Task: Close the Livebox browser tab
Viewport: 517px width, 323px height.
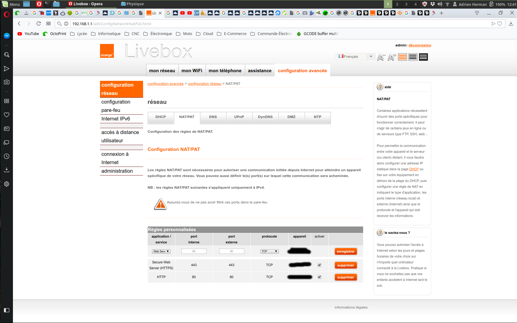Action: (160, 13)
